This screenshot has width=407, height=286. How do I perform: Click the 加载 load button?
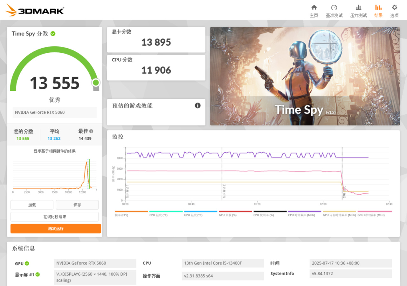coord(32,205)
